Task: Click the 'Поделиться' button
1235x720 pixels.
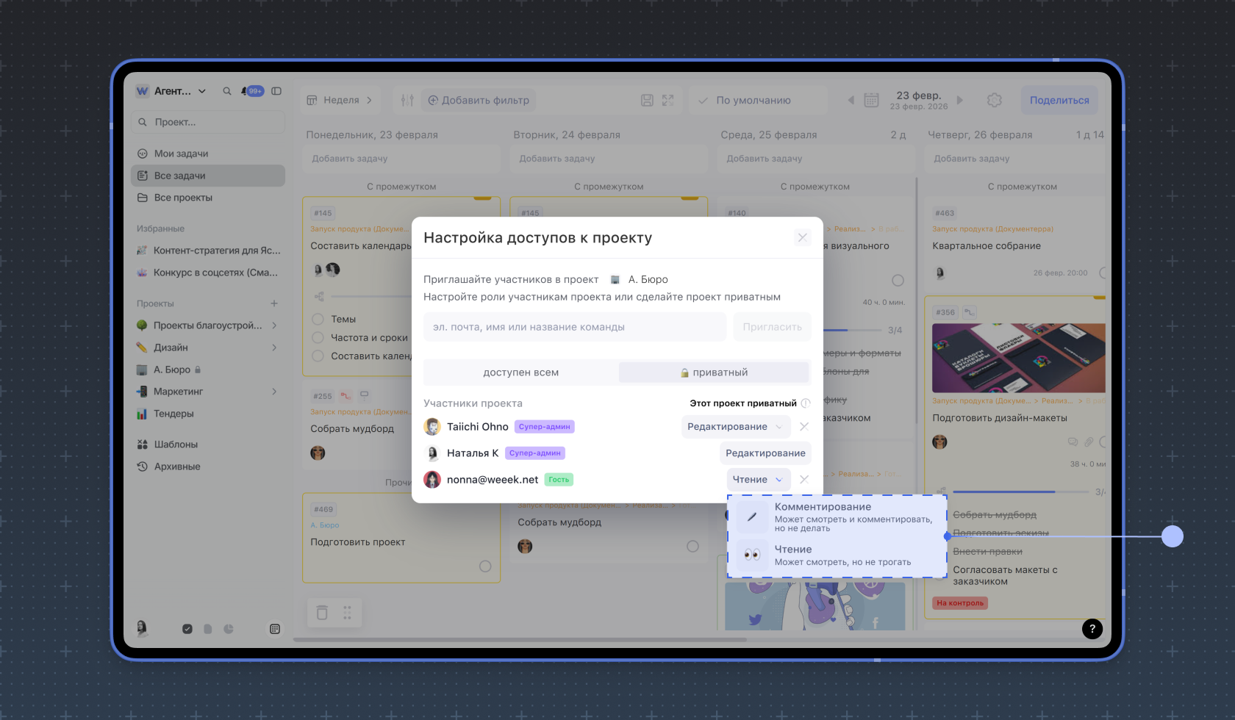Action: (1059, 100)
